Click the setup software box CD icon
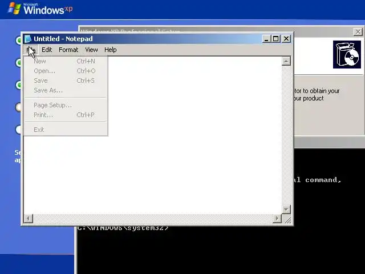 tap(347, 55)
